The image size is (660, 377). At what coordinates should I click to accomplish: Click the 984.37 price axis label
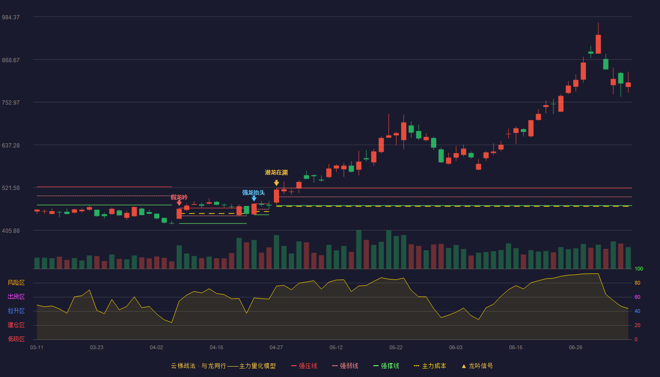pos(11,17)
